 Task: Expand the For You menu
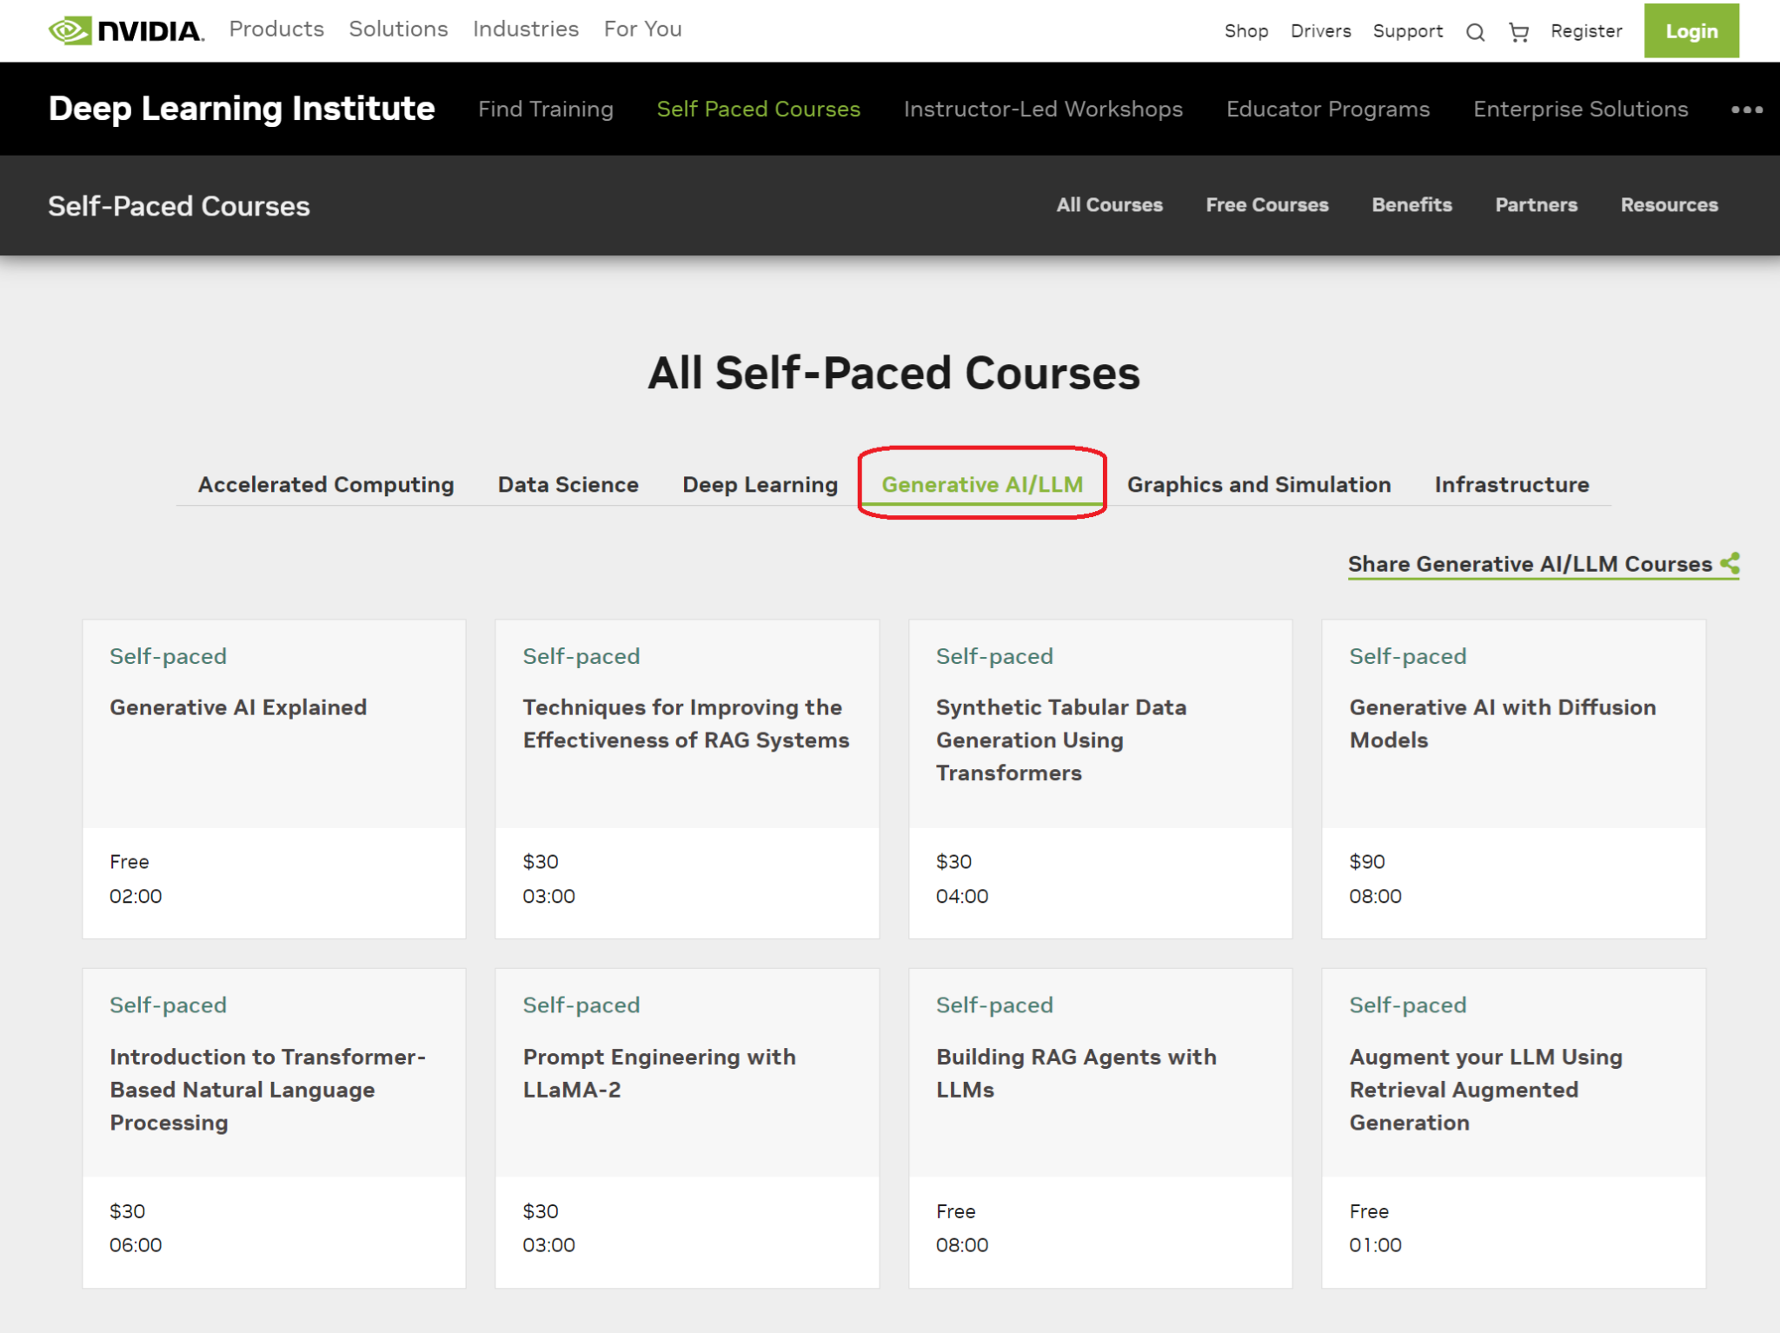pyautogui.click(x=641, y=29)
